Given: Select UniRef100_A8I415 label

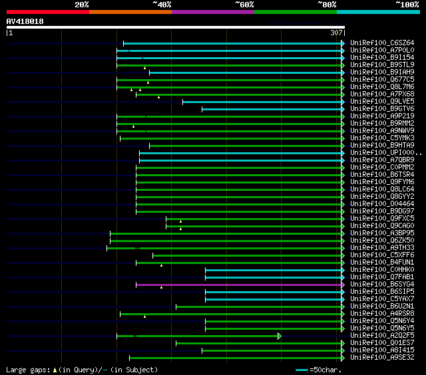Looking at the screenshot, I should (x=382, y=350).
